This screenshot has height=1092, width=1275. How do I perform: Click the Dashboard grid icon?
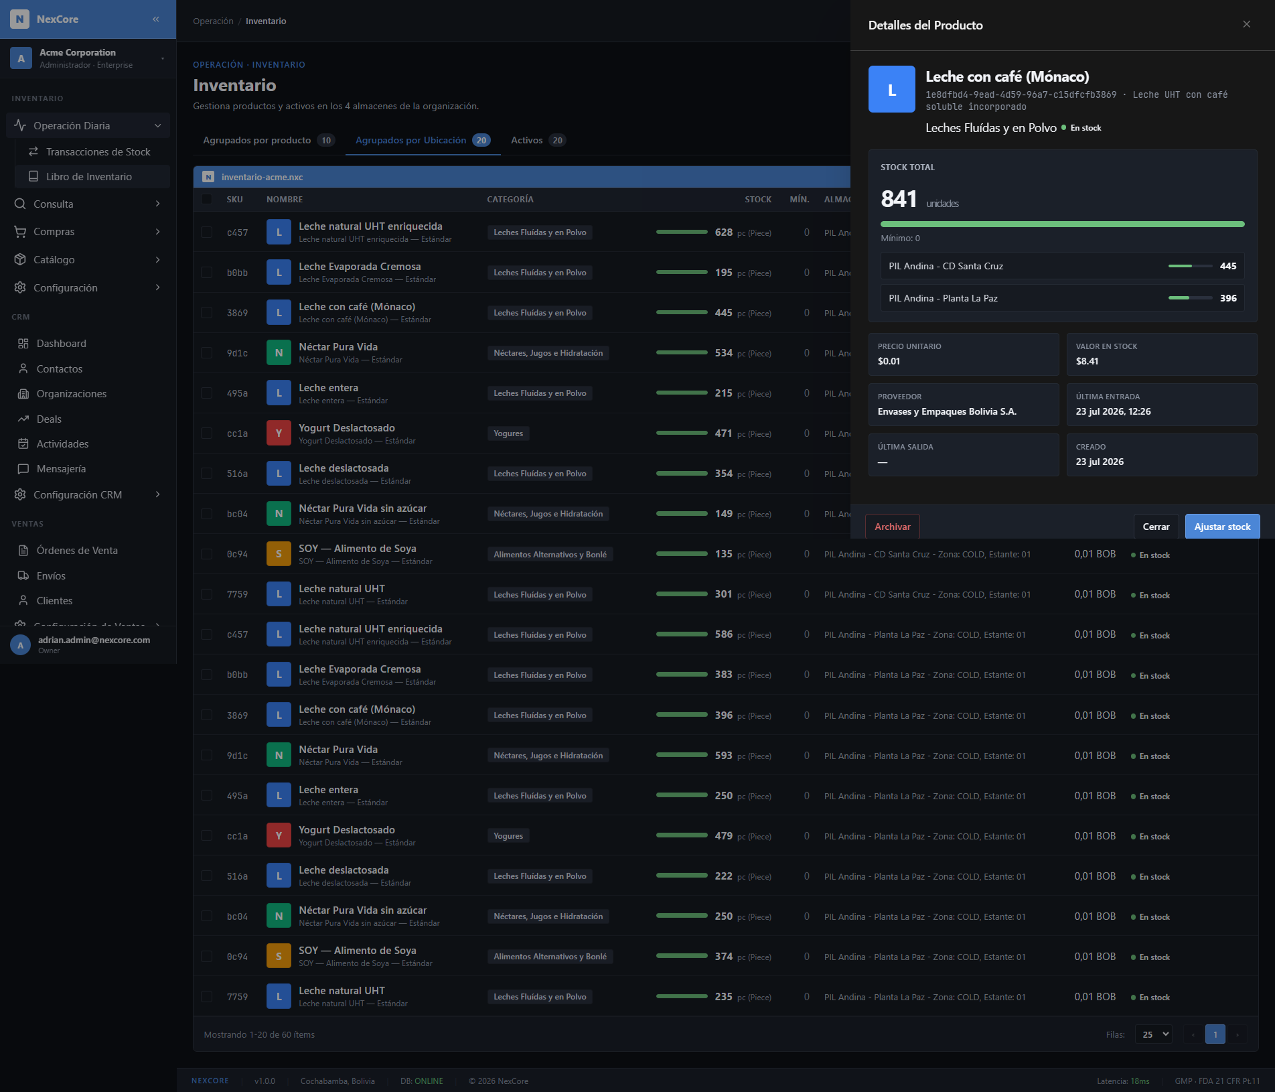coord(23,343)
